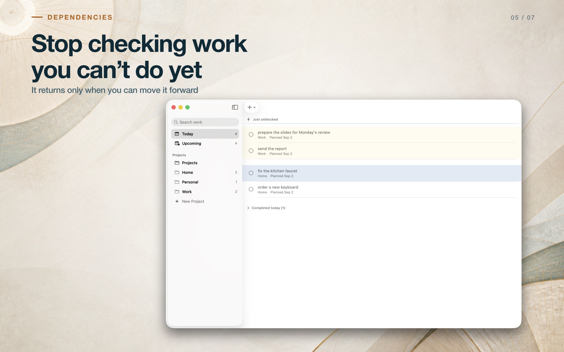564x352 pixels.
Task: Click the Projects section header
Action: click(179, 155)
